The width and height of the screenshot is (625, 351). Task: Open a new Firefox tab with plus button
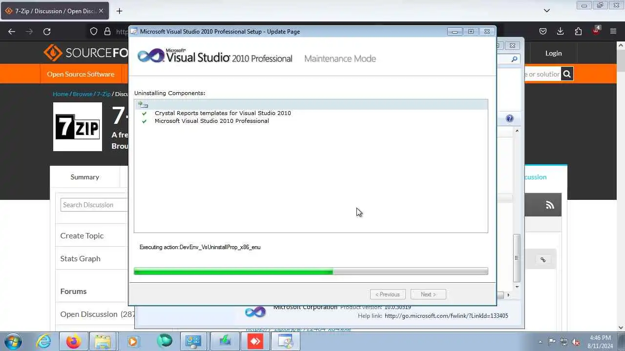119,11
